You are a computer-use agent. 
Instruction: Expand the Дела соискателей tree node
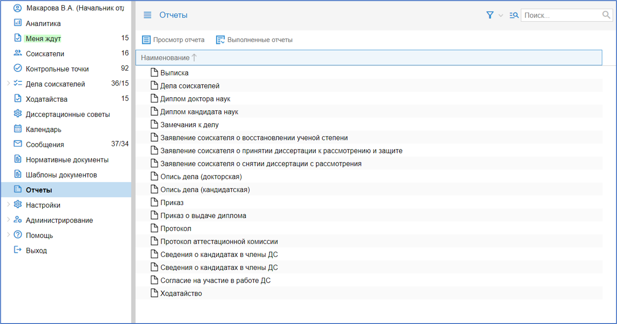pos(8,84)
